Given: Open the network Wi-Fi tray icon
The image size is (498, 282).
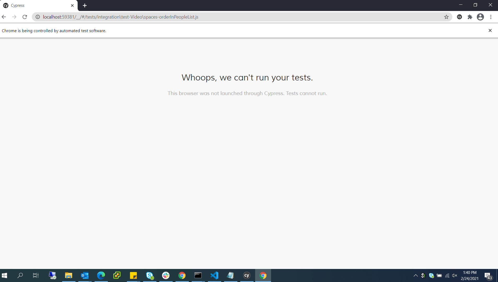Looking at the screenshot, I should [x=447, y=275].
